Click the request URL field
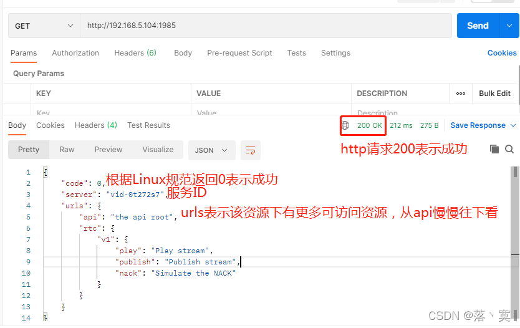The width and height of the screenshot is (520, 328). (x=266, y=26)
